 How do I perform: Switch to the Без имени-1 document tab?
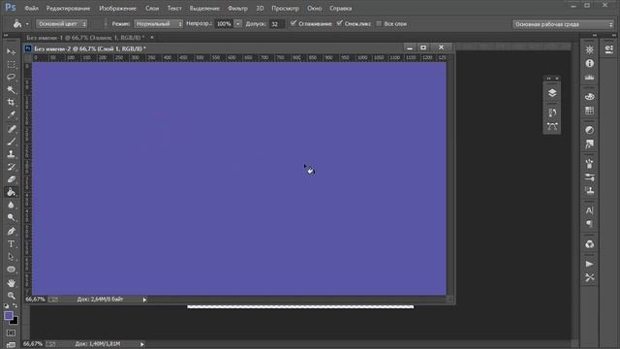(x=85, y=38)
